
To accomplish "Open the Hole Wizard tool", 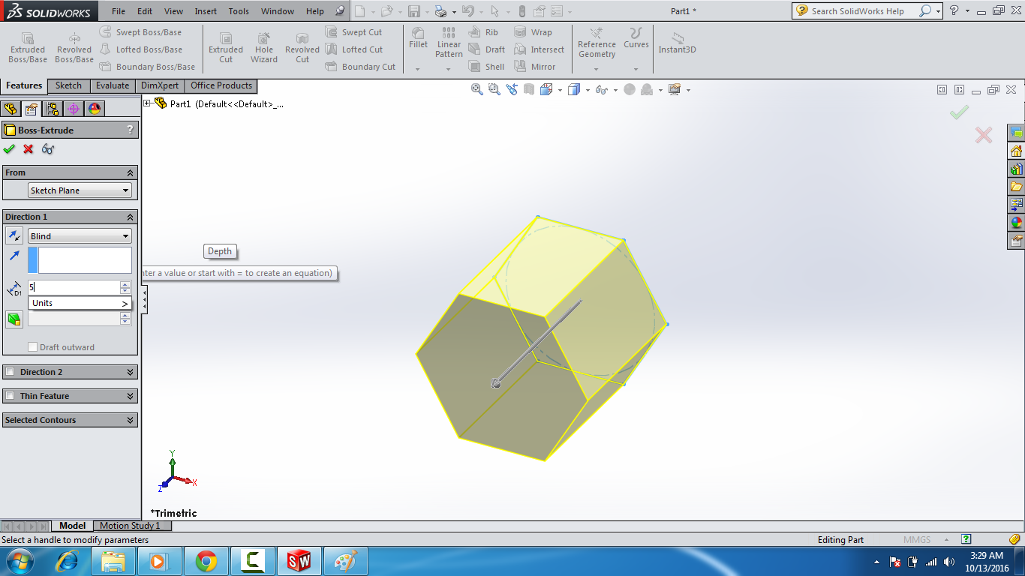I will pos(263,47).
